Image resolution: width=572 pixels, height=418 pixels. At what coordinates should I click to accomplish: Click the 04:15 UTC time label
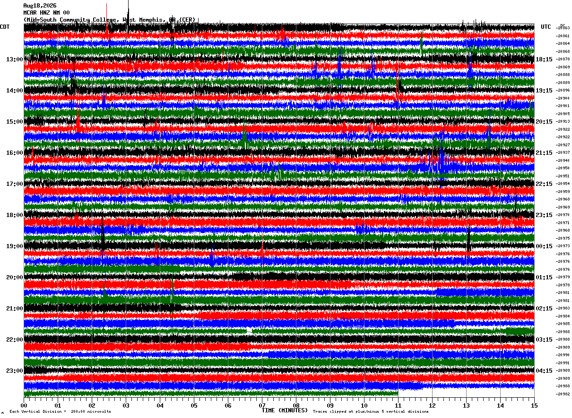pyautogui.click(x=544, y=371)
